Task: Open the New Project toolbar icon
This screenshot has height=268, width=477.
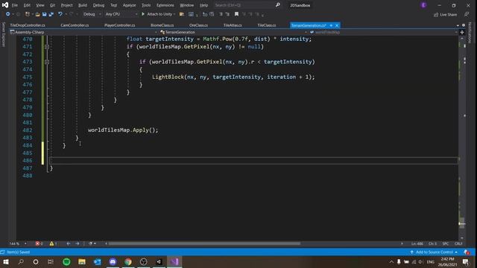Action: (x=28, y=14)
